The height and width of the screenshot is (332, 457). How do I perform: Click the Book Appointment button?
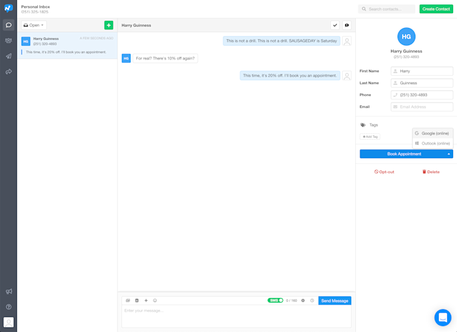tap(404, 154)
